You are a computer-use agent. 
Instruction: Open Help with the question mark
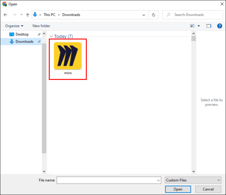[x=219, y=26]
